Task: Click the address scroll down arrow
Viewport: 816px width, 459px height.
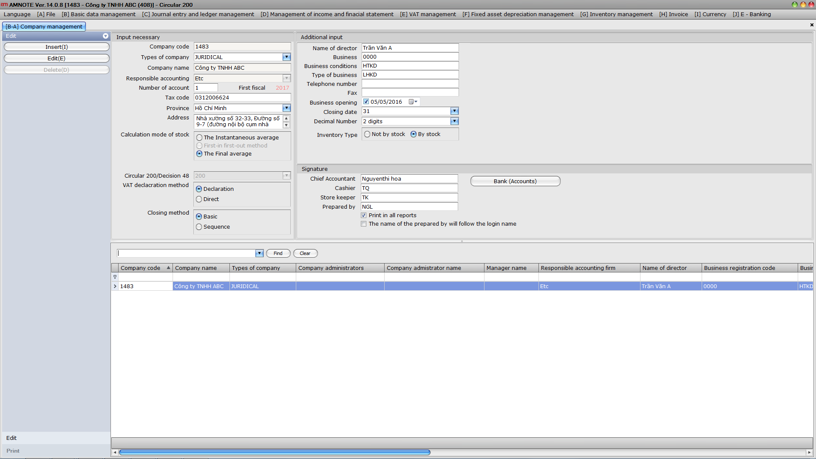Action: (286, 125)
